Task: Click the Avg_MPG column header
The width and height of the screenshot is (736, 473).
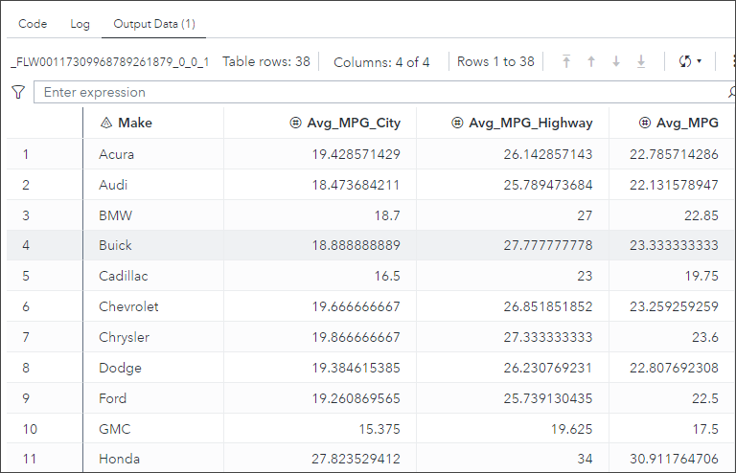Action: click(672, 123)
